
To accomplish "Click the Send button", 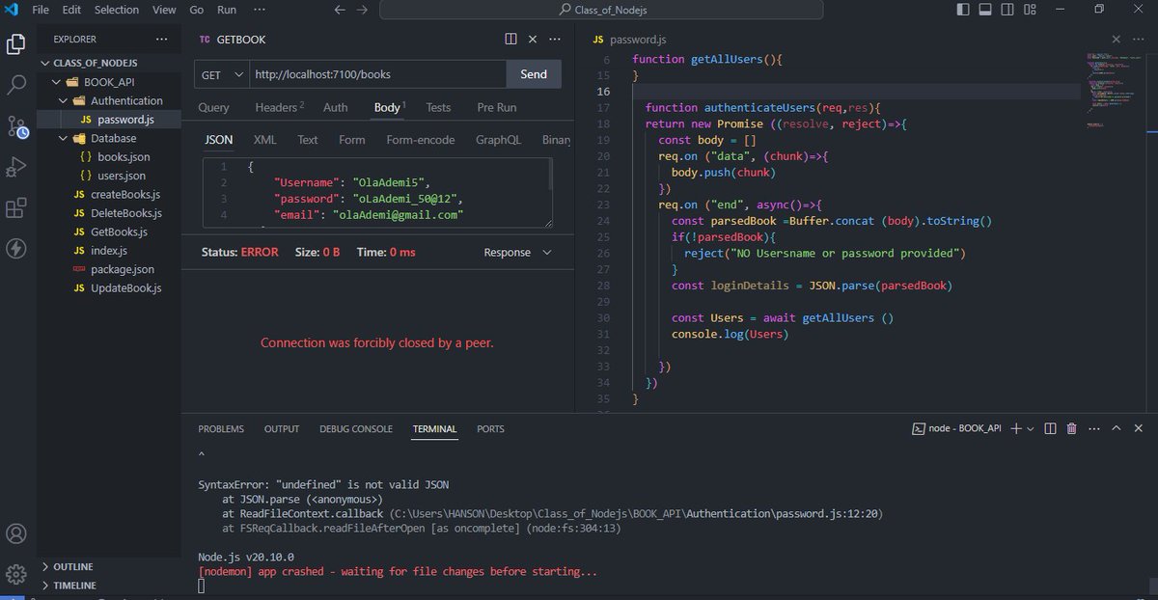I will click(533, 73).
